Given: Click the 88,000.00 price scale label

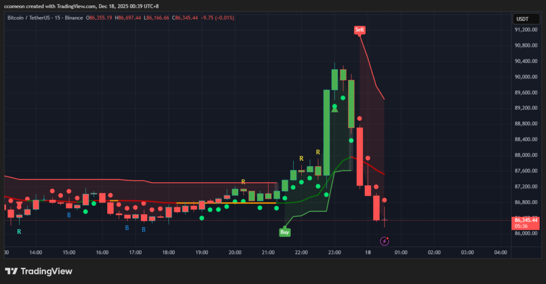Looking at the screenshot, I should (x=526, y=155).
